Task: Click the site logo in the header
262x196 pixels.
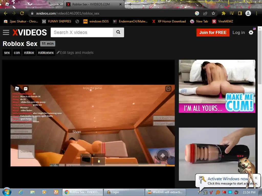Action: [x=30, y=32]
